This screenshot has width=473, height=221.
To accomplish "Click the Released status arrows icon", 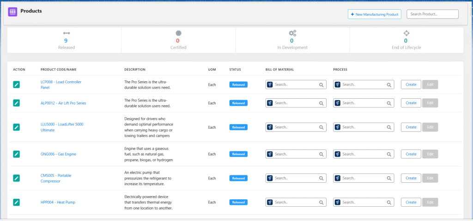I will pyautogui.click(x=67, y=33).
